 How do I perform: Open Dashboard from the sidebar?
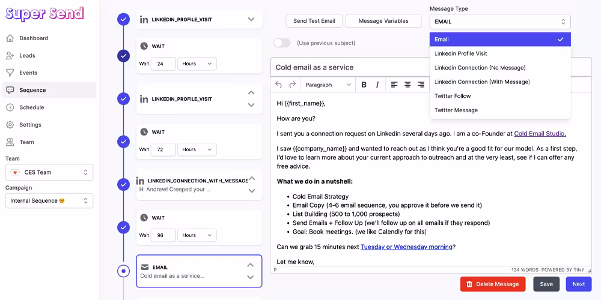click(x=33, y=38)
